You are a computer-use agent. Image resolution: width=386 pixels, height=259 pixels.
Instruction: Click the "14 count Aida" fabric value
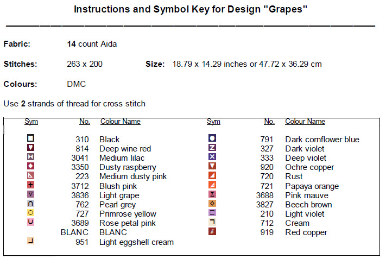coord(92,44)
